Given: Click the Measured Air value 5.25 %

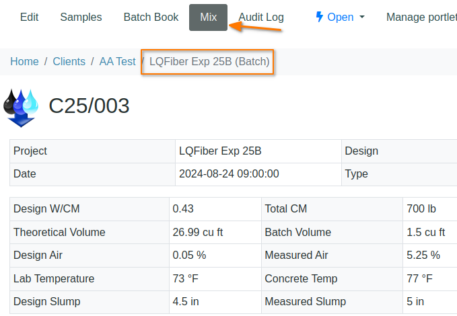Looking at the screenshot, I should pos(423,255).
